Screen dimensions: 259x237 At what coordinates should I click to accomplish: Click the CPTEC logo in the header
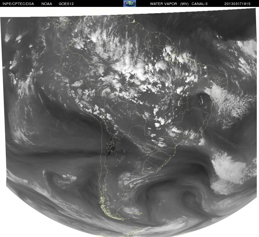129,3
